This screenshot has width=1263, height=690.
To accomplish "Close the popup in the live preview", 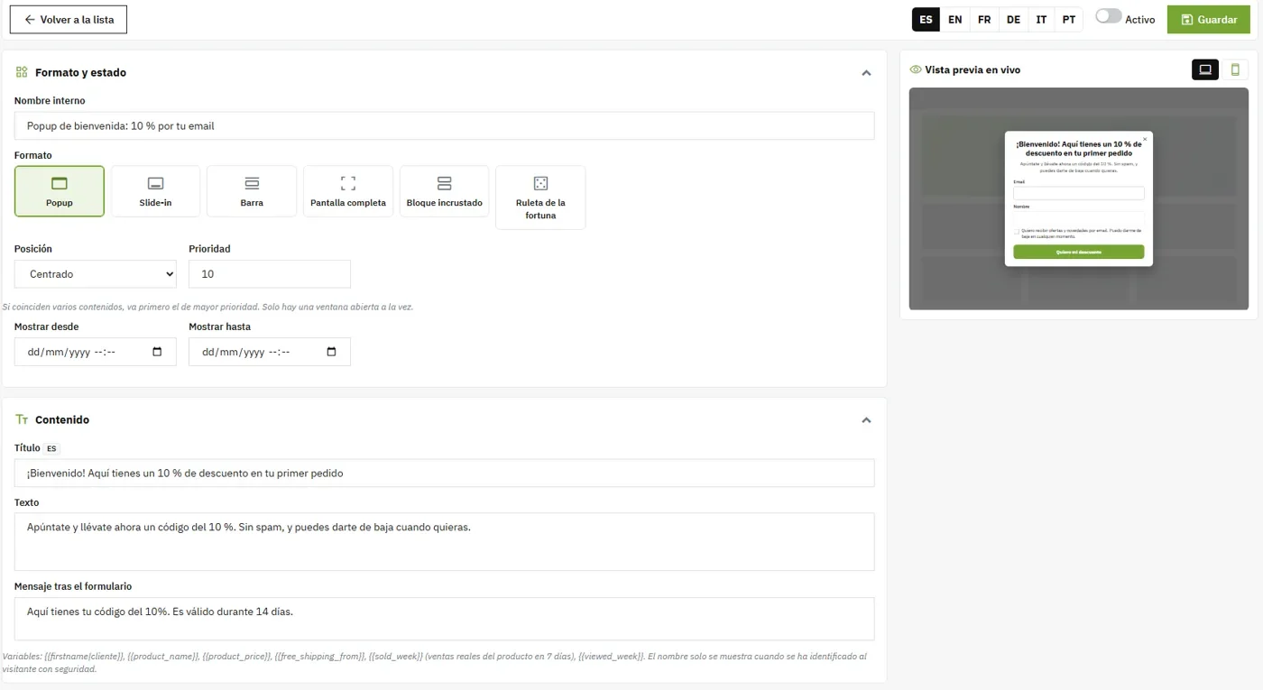I will [x=1145, y=139].
